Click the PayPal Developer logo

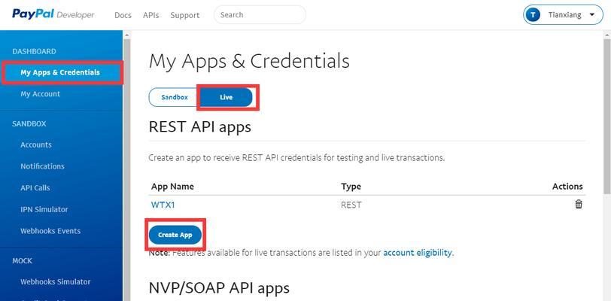53,14
